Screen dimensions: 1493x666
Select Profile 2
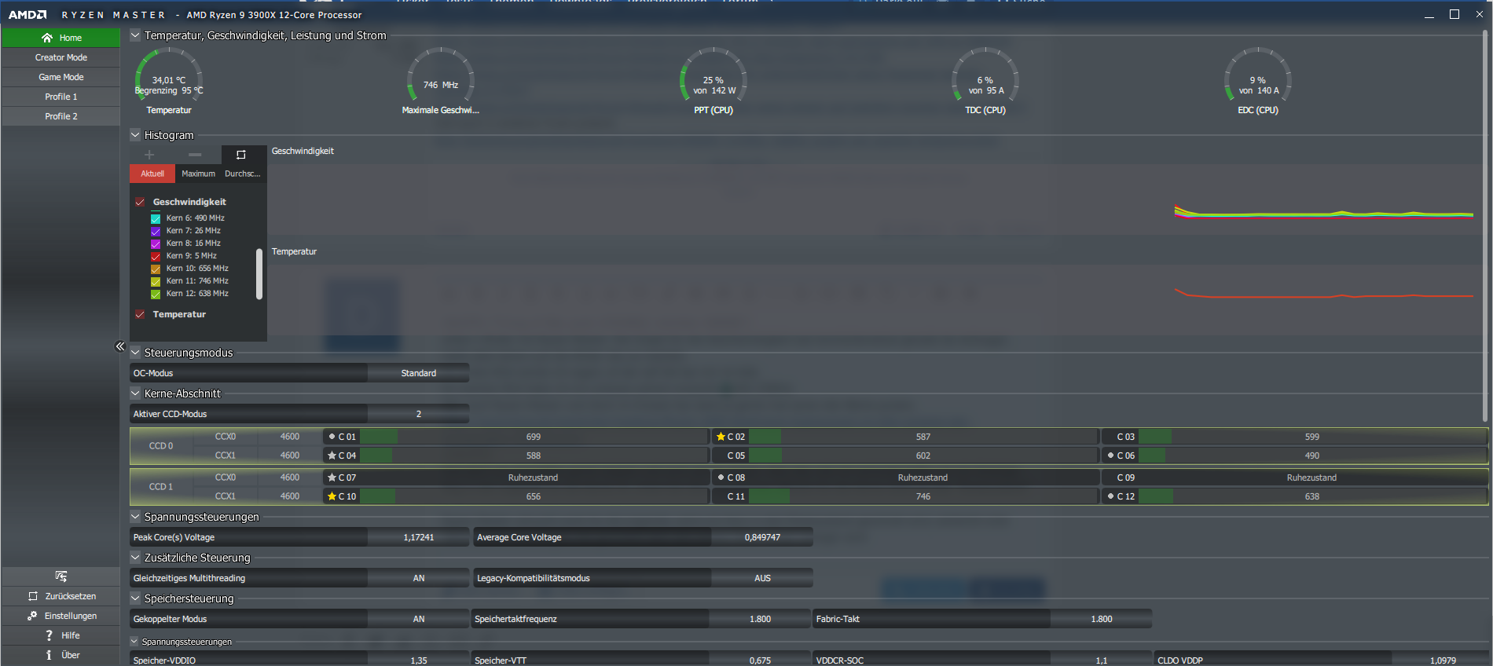[x=61, y=116]
